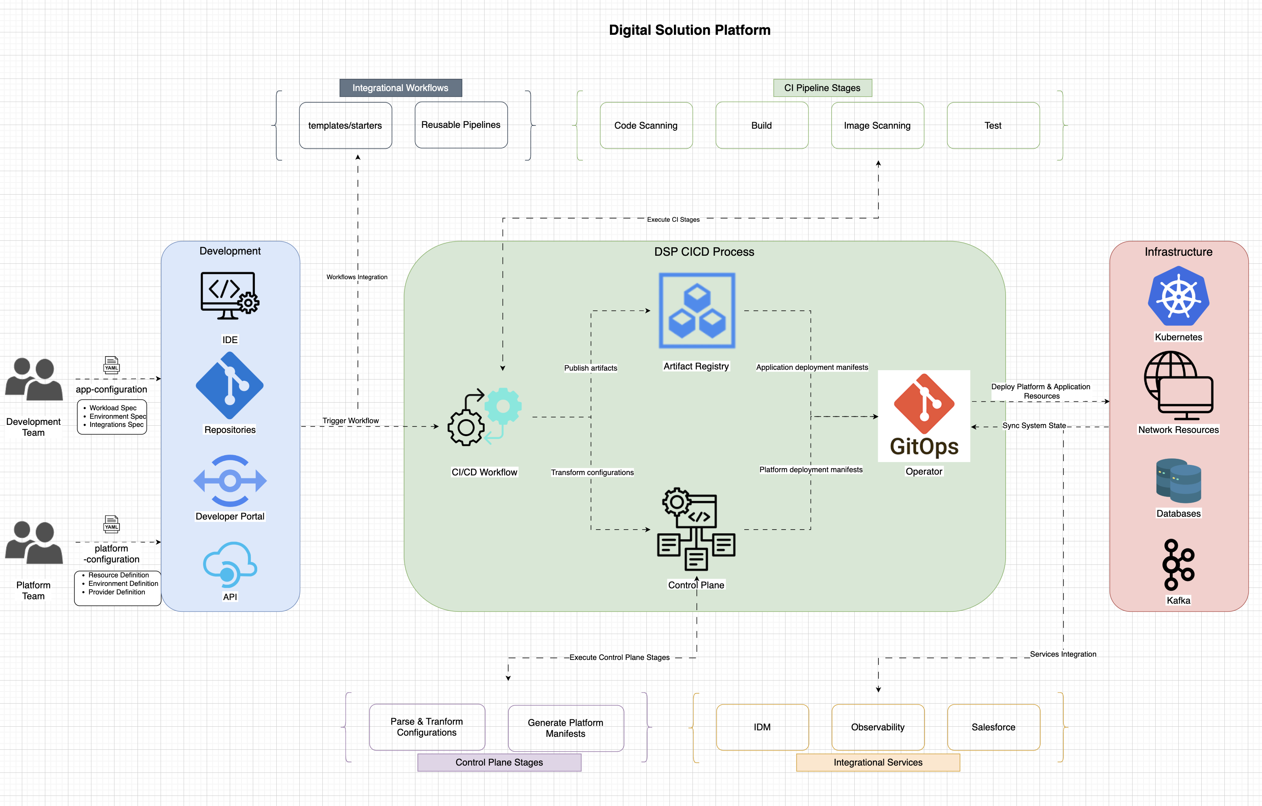Click the Sync System State label
Screen dimensions: 1262x806
coord(1034,426)
